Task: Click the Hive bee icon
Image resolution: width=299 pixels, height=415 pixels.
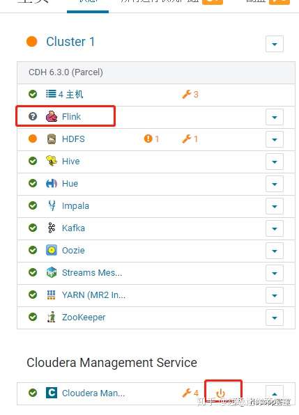Action: click(52, 161)
